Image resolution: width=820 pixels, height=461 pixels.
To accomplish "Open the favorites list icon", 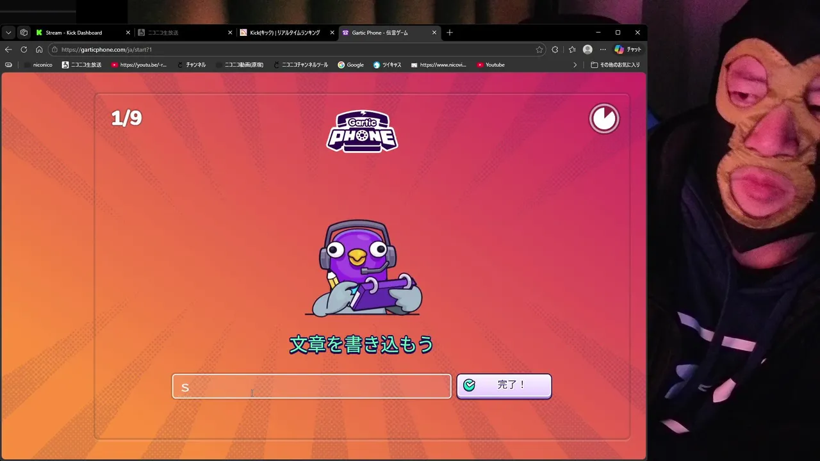I will pyautogui.click(x=572, y=49).
